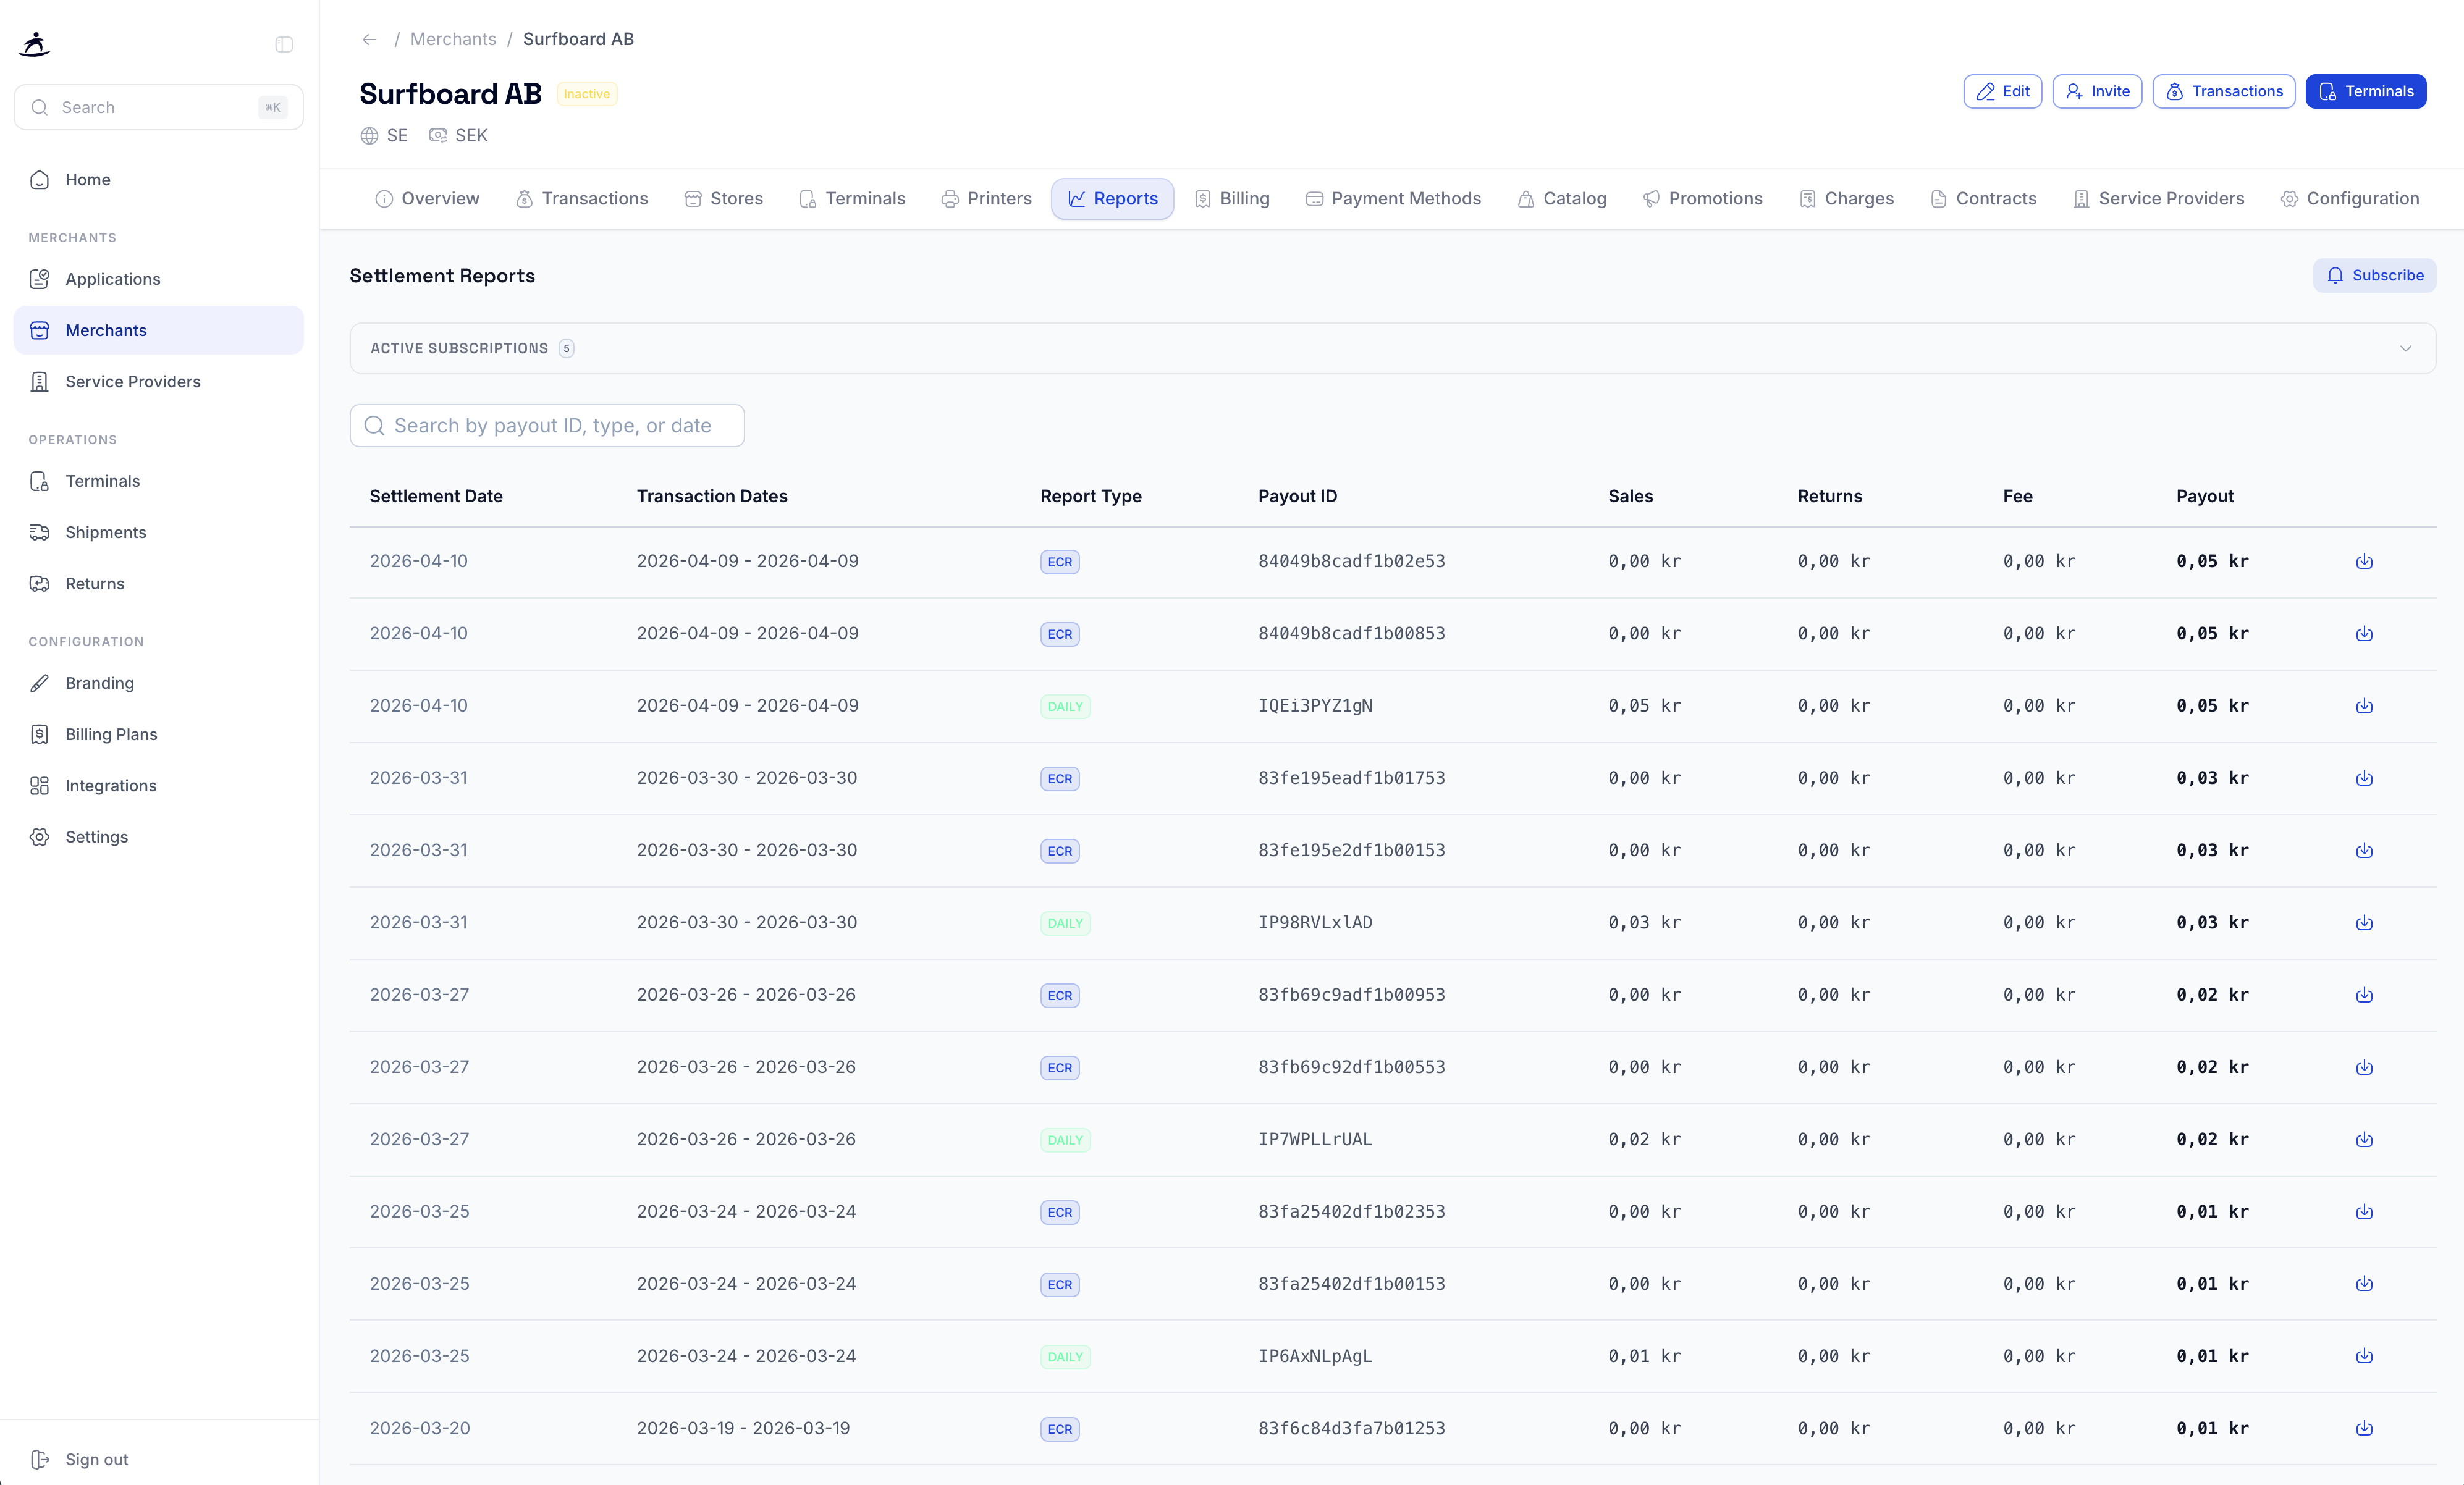2464x1485 pixels.
Task: Collapse the sidebar using the panel toggle icon
Action: pos(284,44)
